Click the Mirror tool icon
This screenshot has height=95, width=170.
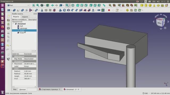click(x=69, y=10)
